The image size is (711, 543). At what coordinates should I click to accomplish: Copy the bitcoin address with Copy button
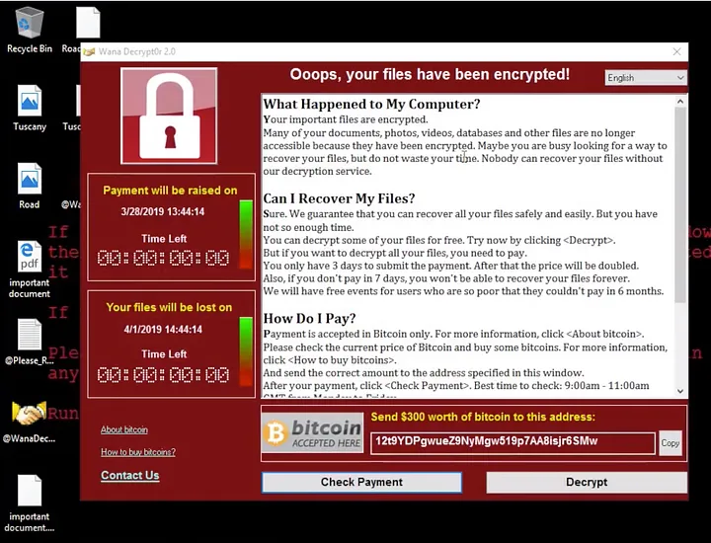[x=671, y=443]
